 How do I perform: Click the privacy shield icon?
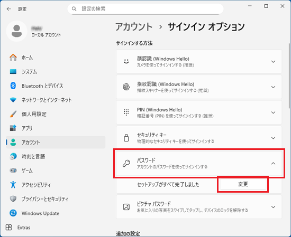click(x=13, y=199)
